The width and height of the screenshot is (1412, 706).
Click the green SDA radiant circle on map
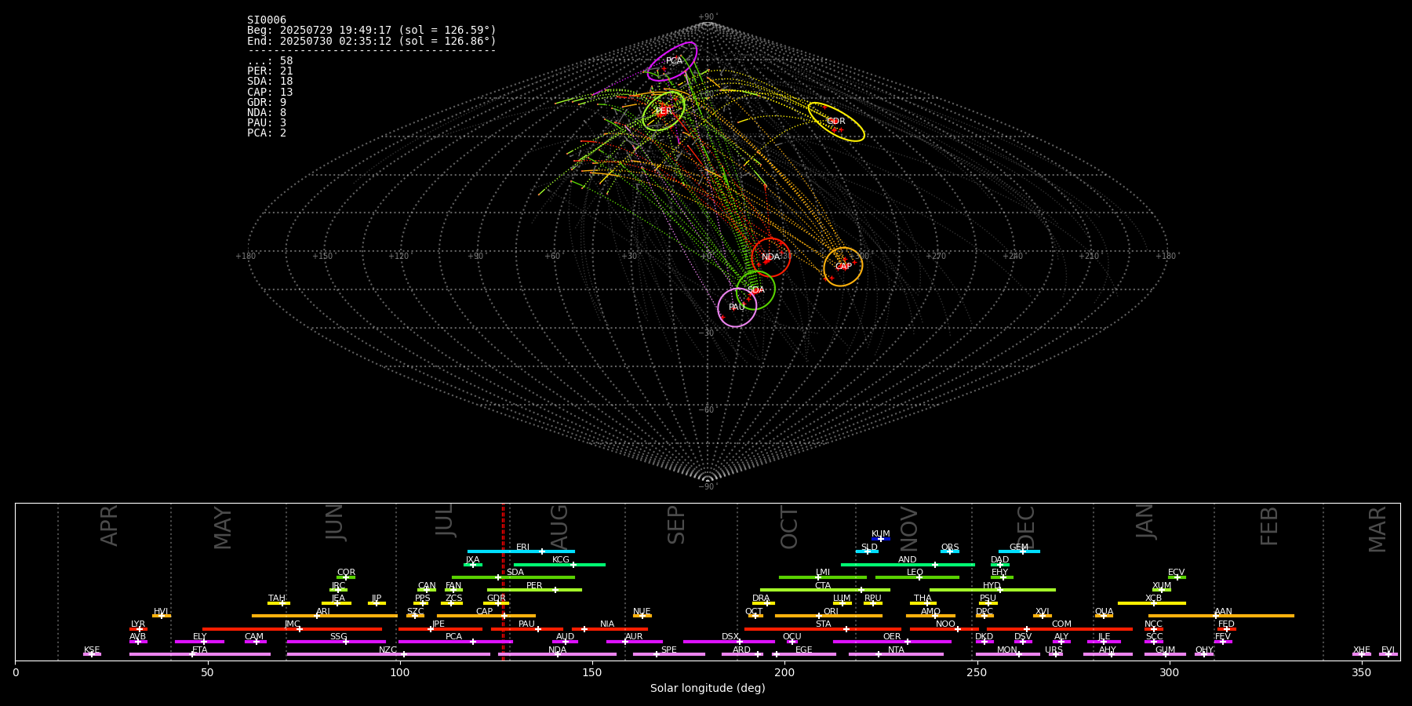point(756,290)
